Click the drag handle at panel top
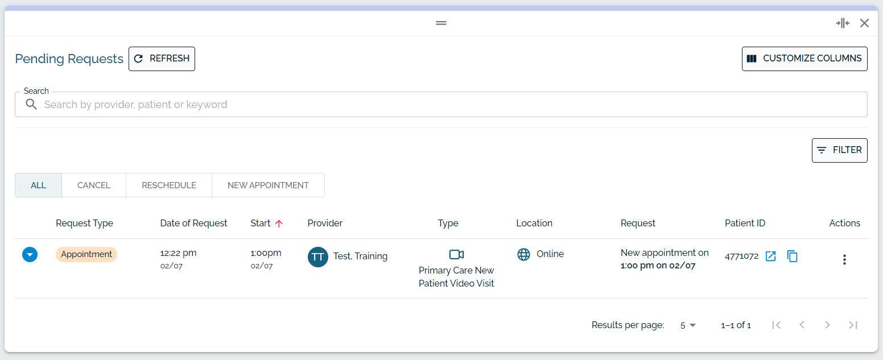The image size is (883, 360). pyautogui.click(x=441, y=23)
